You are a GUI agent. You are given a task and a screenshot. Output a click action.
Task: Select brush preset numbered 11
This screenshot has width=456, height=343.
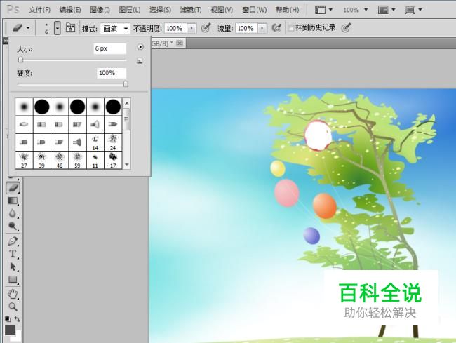[x=95, y=160]
